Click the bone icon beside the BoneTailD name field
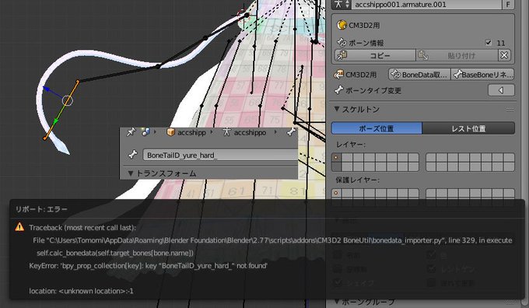 [x=133, y=155]
